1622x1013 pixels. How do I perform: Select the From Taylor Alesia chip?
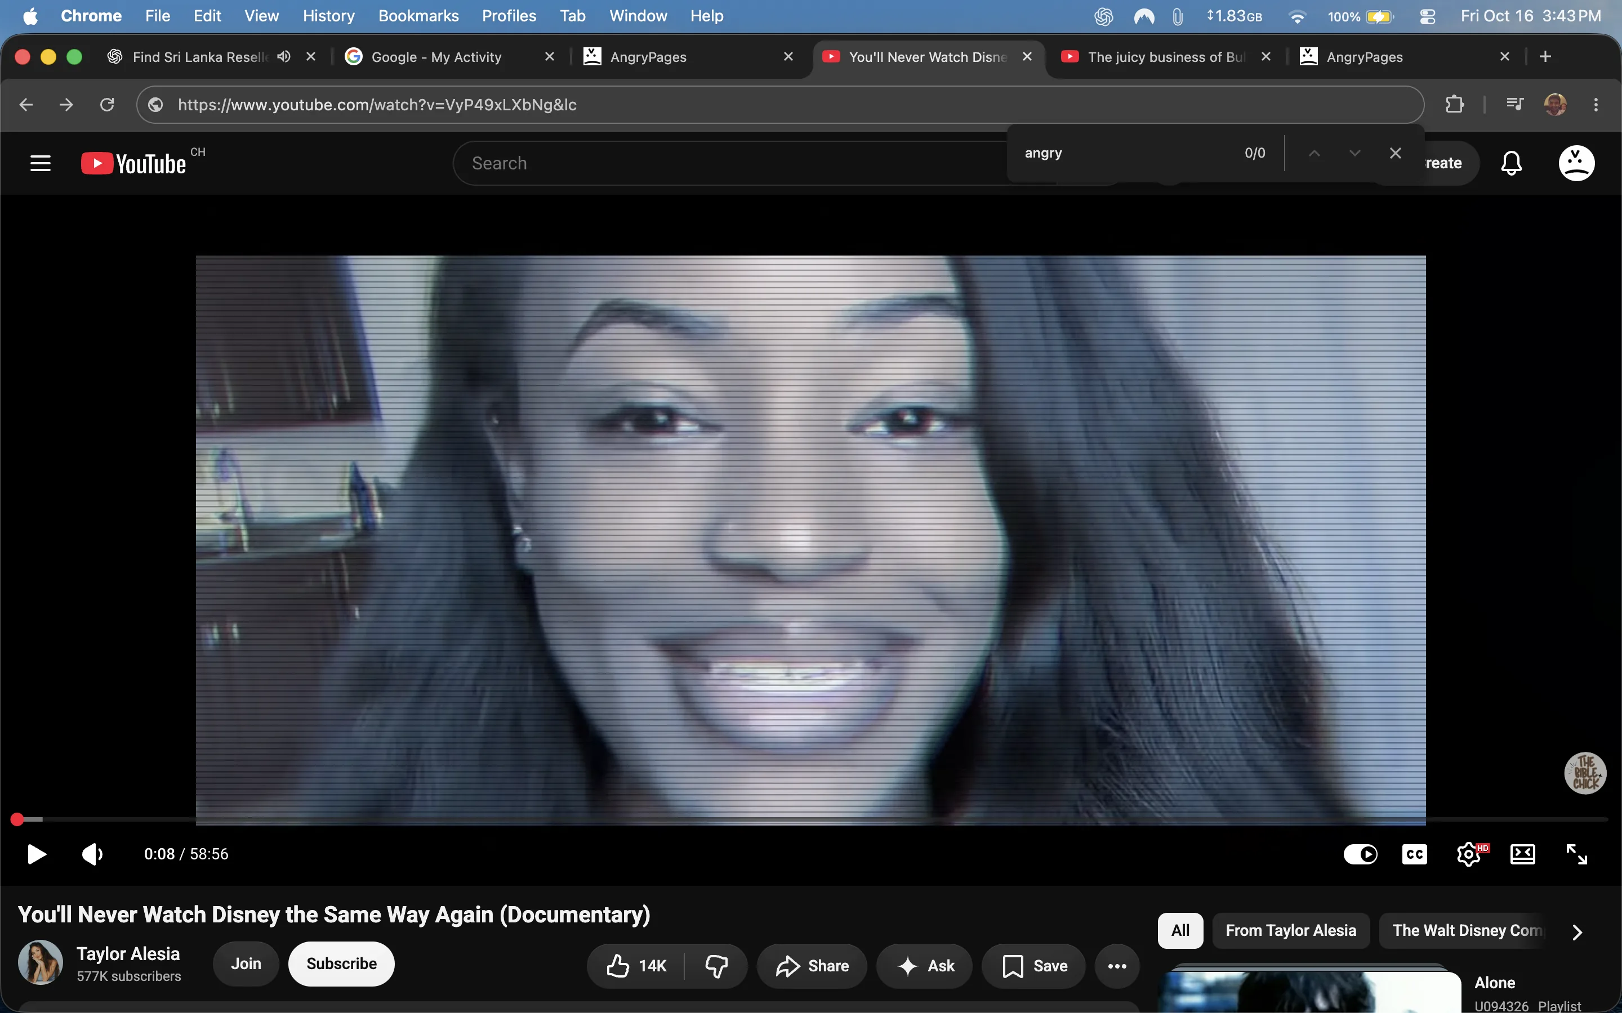pyautogui.click(x=1291, y=931)
